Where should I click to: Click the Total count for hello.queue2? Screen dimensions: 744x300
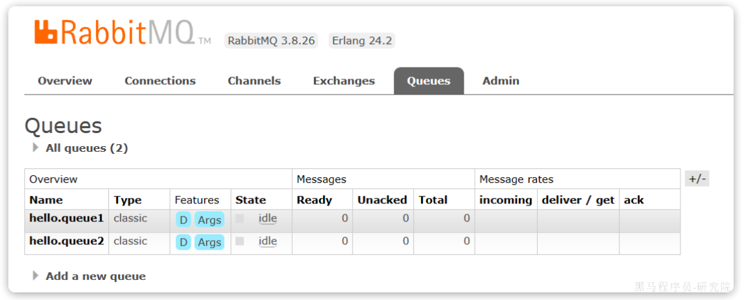click(467, 241)
